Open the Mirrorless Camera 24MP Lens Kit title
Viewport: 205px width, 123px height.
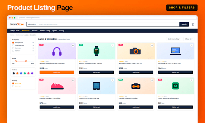pos(130,63)
